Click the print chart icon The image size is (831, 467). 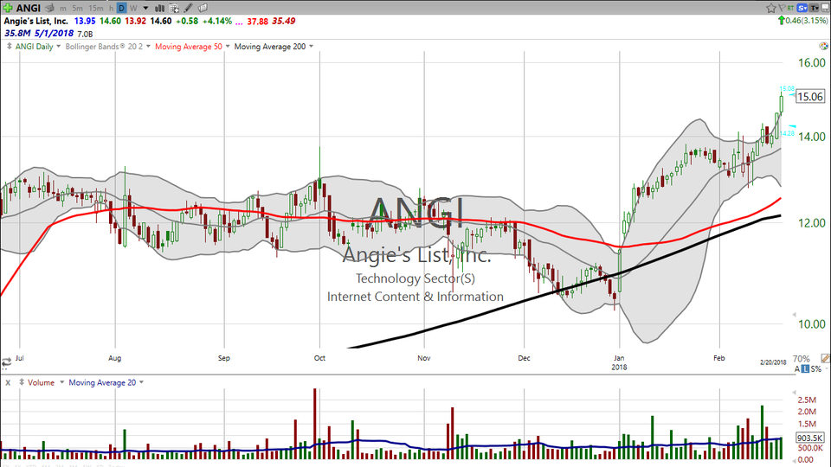[50, 8]
